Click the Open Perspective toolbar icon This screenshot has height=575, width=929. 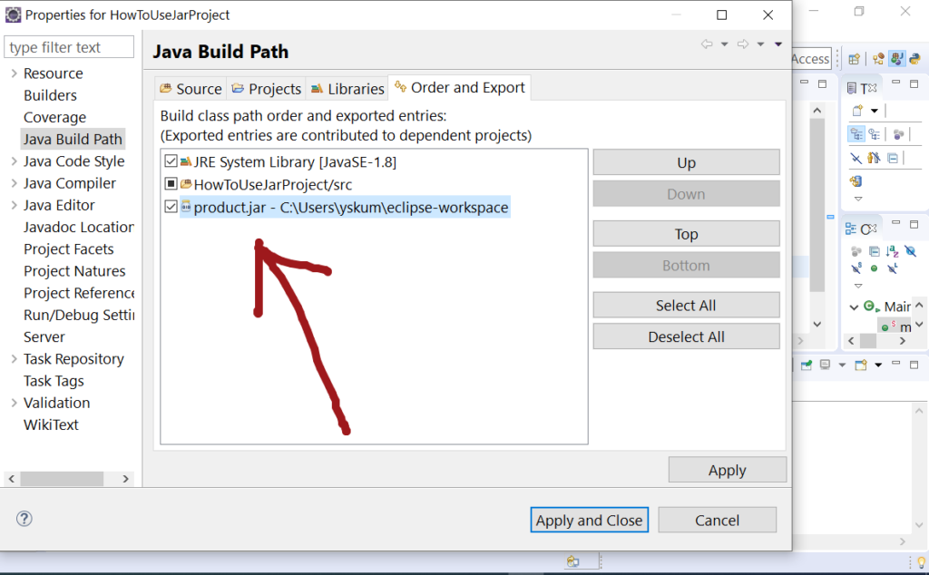click(x=854, y=58)
